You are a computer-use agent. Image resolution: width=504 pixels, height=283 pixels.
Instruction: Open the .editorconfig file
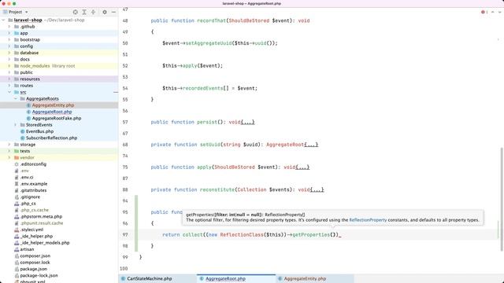(33, 164)
